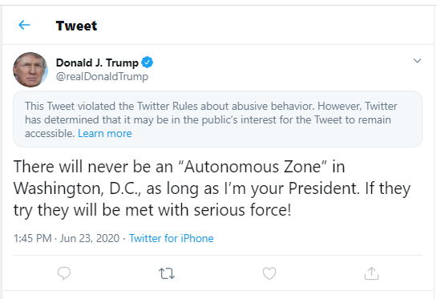
Task: Open the round profile avatar picture
Action: (x=30, y=70)
